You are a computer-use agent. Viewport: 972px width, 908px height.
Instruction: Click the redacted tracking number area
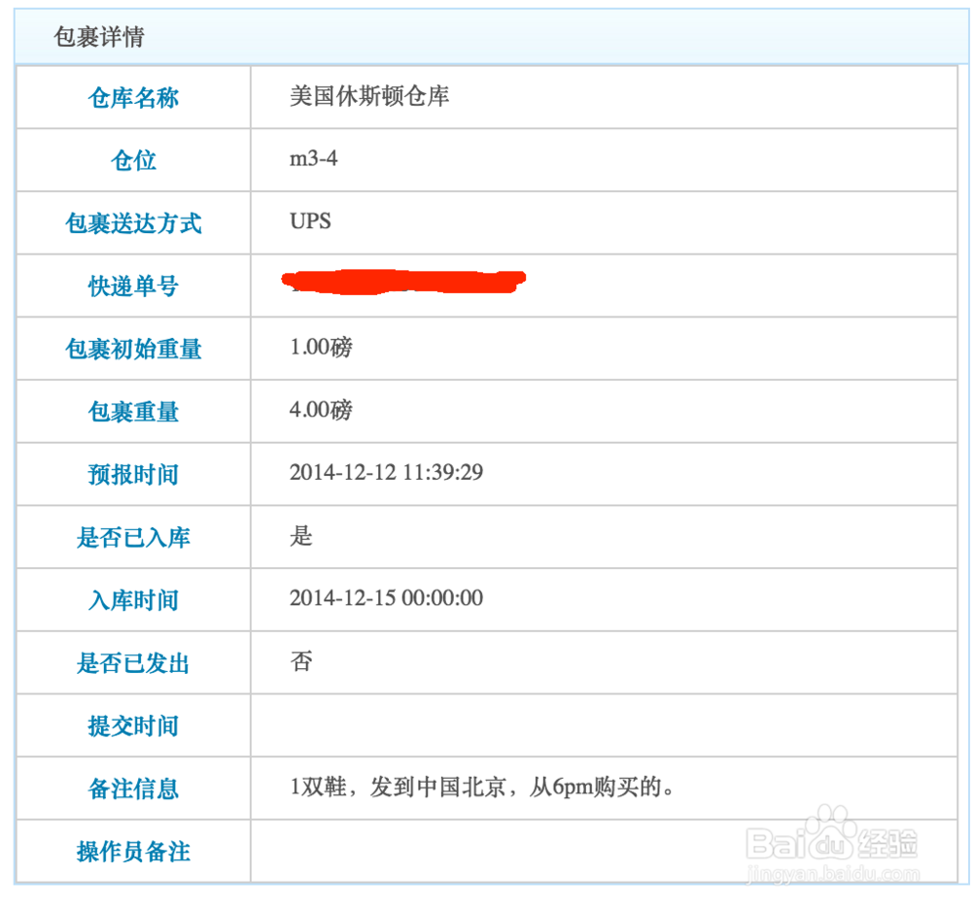click(x=403, y=283)
